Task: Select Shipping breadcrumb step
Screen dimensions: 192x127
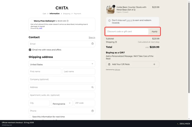Action: (66, 14)
